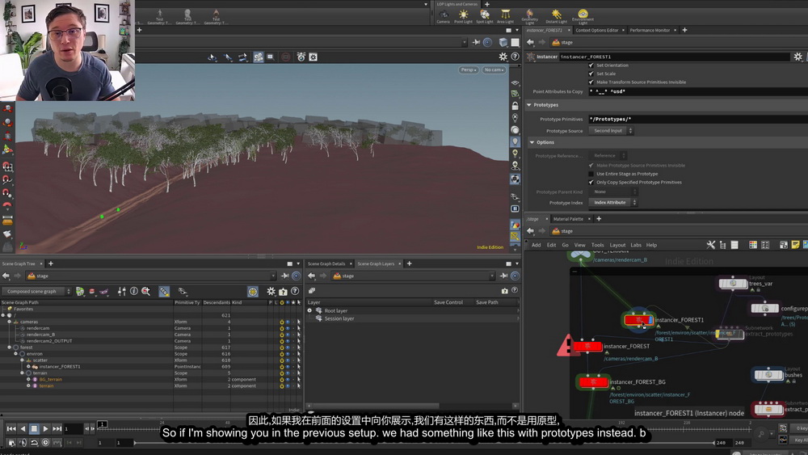
Task: Open Prototype Index dropdown
Action: pos(612,203)
